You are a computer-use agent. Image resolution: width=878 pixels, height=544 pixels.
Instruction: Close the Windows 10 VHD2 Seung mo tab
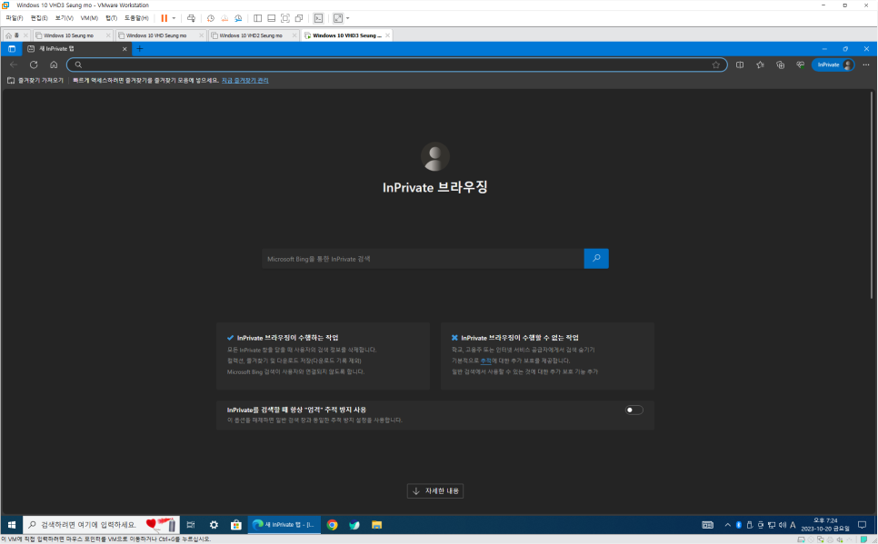294,35
